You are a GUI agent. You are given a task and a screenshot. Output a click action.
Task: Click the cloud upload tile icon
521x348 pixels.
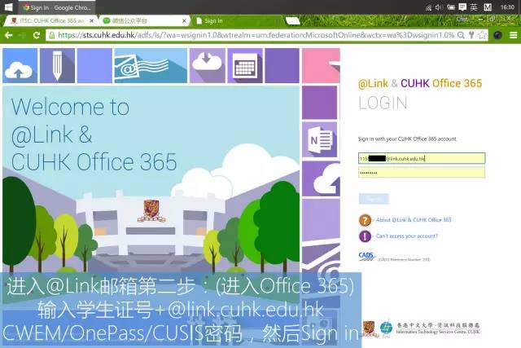point(20,65)
